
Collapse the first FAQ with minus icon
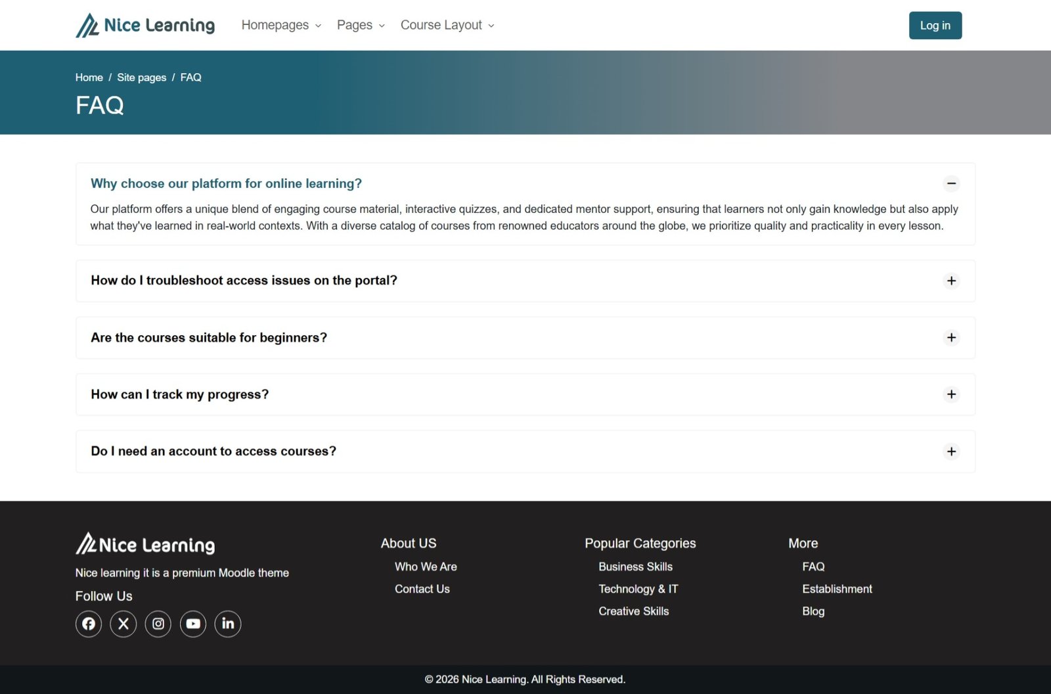[950, 183]
